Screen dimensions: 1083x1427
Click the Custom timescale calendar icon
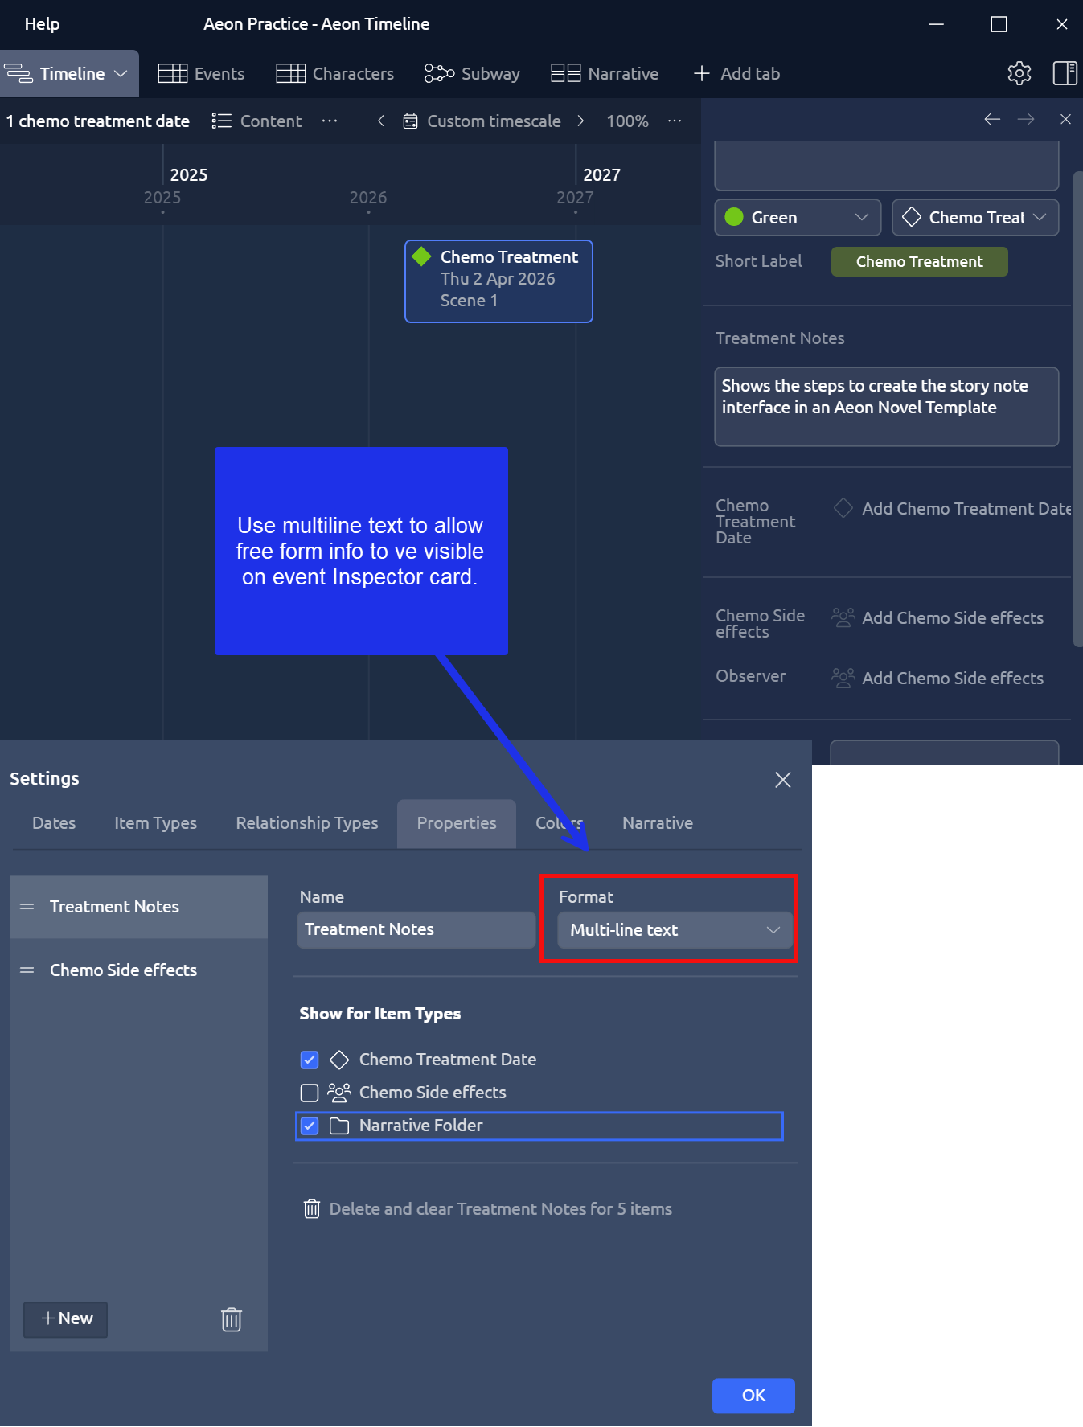click(x=410, y=121)
